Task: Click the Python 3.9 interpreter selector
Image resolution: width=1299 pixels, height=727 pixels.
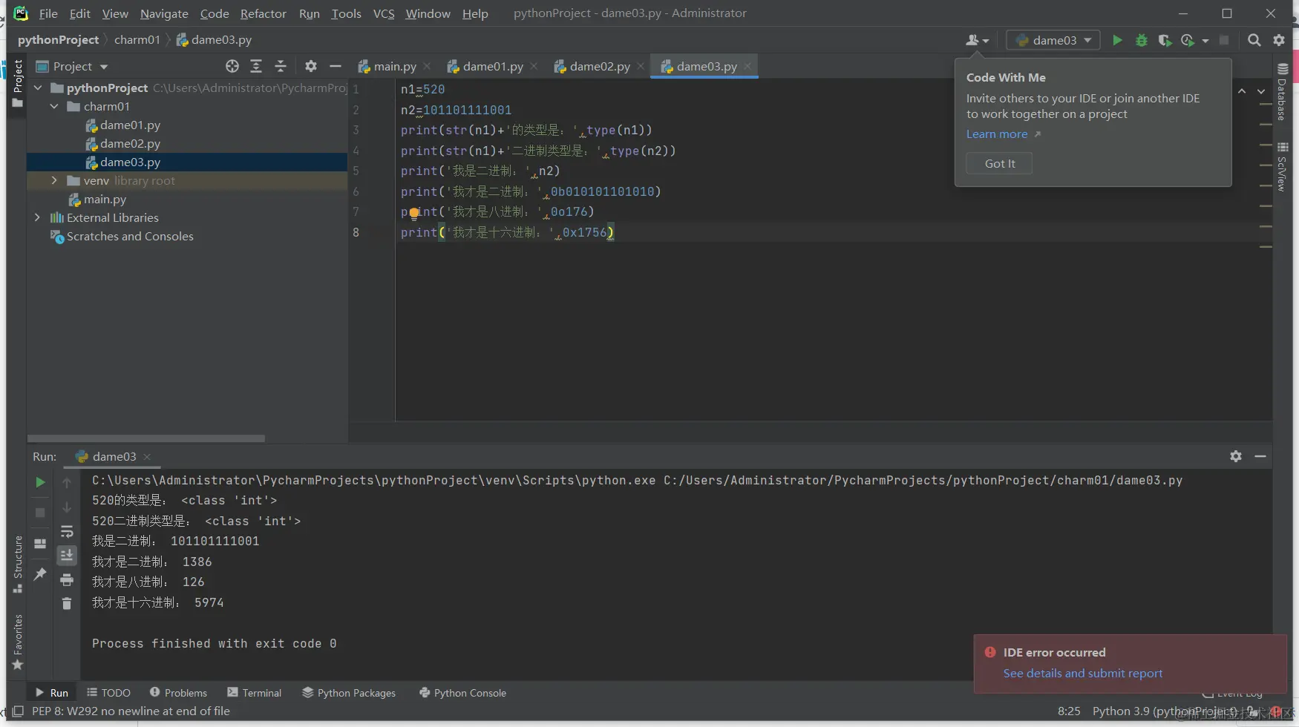Action: tap(1165, 711)
